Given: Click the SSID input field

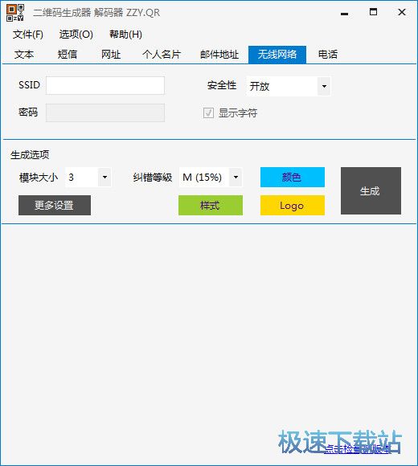Looking at the screenshot, I should click(105, 86).
